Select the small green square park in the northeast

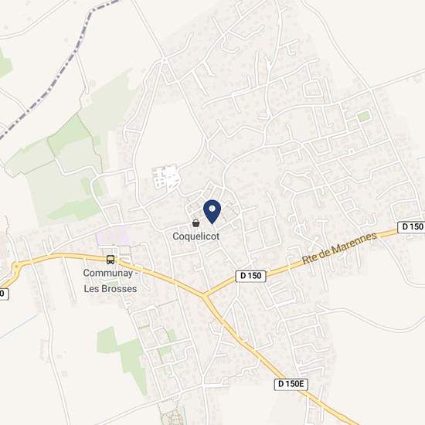(363, 116)
